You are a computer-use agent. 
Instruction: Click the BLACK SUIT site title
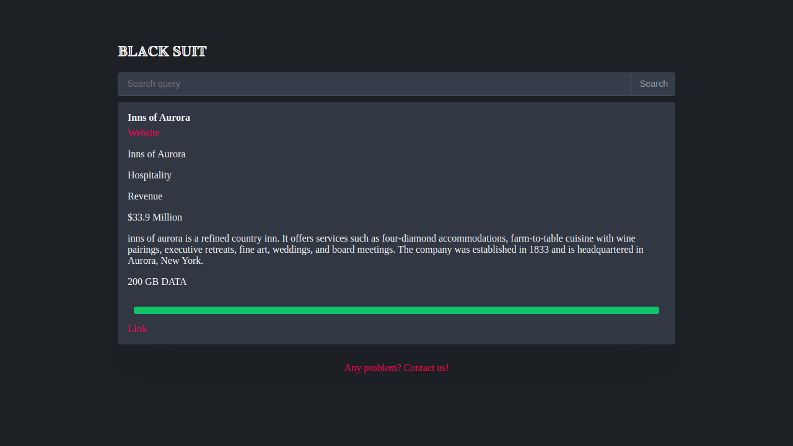click(x=162, y=51)
